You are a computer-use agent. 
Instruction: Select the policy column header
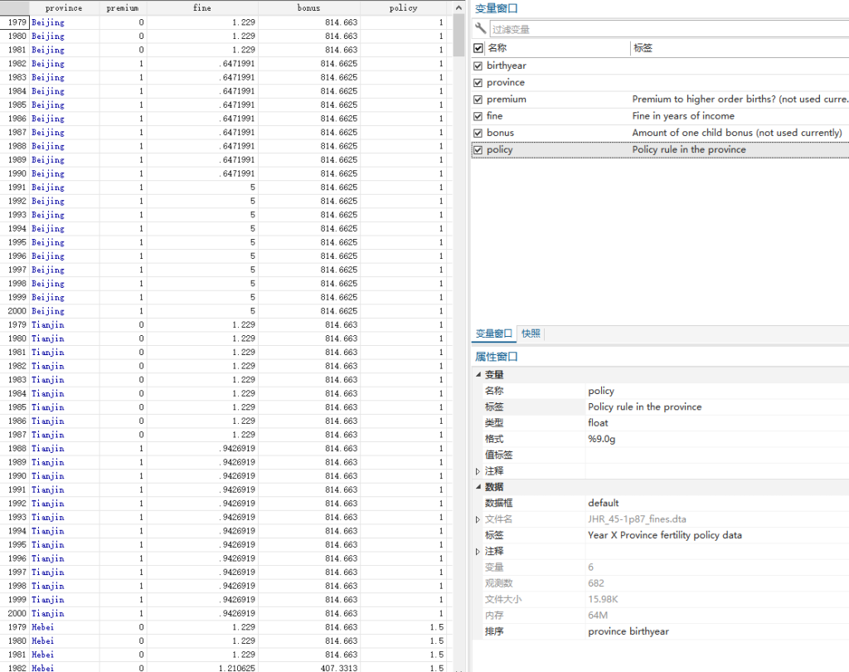[x=404, y=7]
